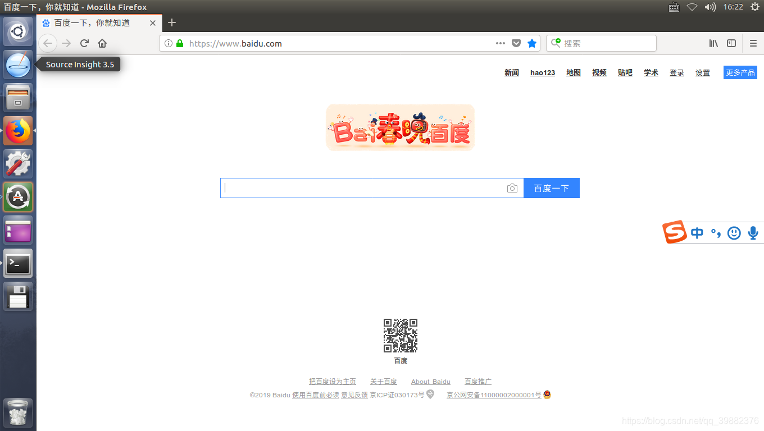This screenshot has width=764, height=431.
Task: Go forward one page in Firefox
Action: [x=66, y=43]
